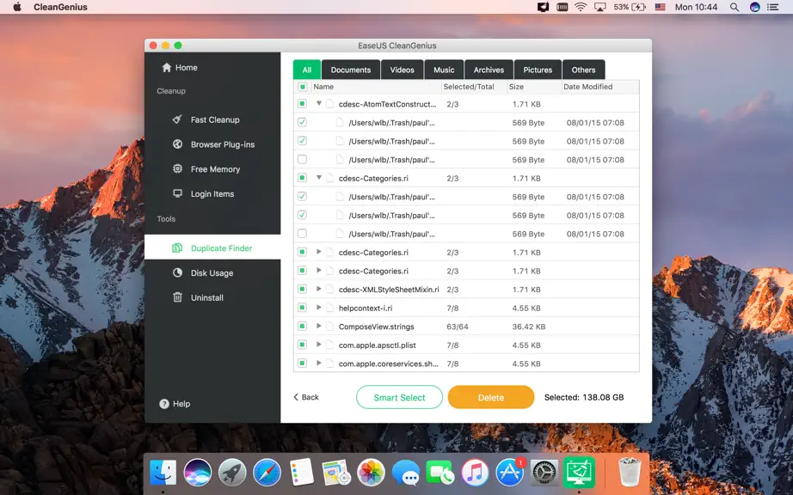Check the unchecked file under the expanded cdesc-Categories.ri
This screenshot has height=495, width=793.
point(302,234)
